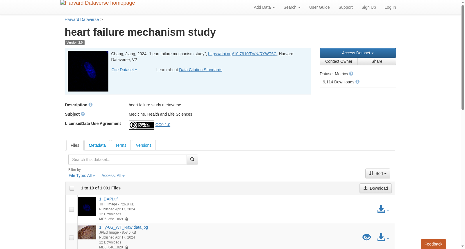Image resolution: width=465 pixels, height=249 pixels.
Task: Click the ly-6G_WT_Raw data.jpg thumbnail
Action: pyautogui.click(x=87, y=232)
